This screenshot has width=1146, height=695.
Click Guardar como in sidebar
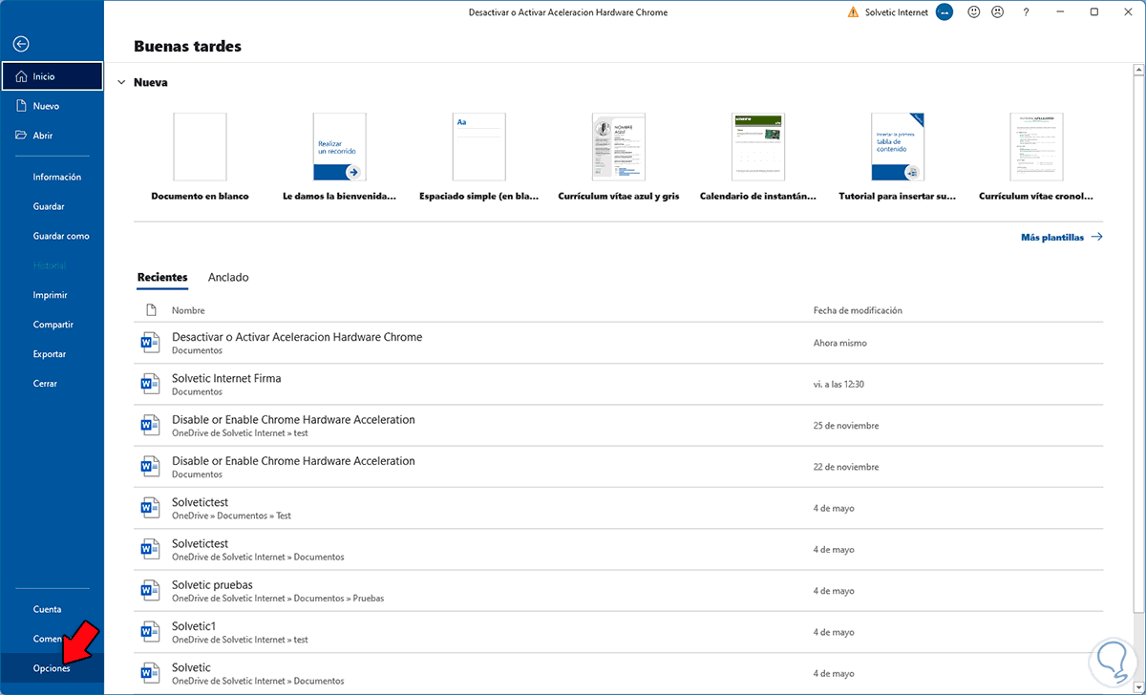[x=60, y=236]
